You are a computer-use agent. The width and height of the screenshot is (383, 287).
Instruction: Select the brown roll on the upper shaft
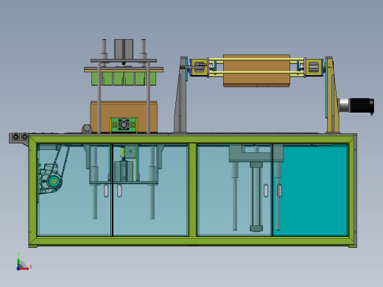click(x=256, y=71)
